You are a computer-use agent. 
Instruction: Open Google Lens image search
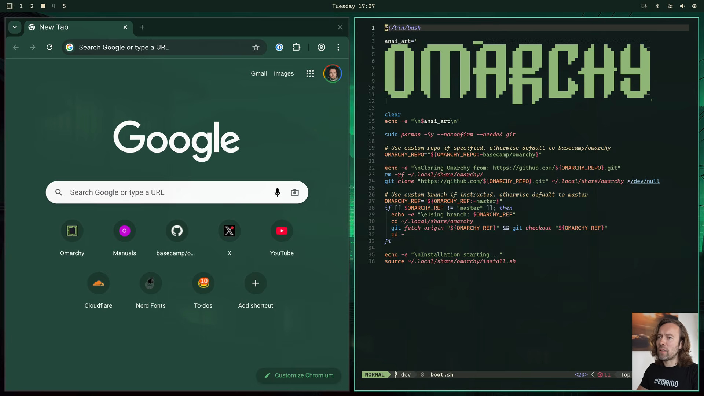294,192
